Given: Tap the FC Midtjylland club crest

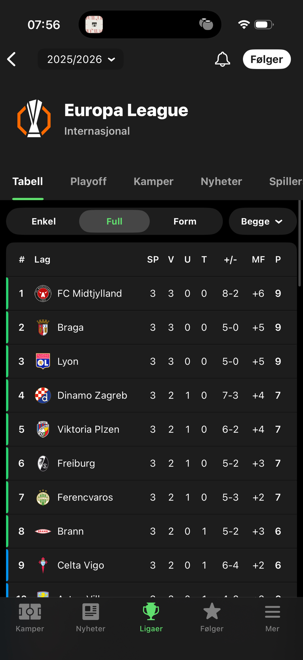Looking at the screenshot, I should 43,293.
